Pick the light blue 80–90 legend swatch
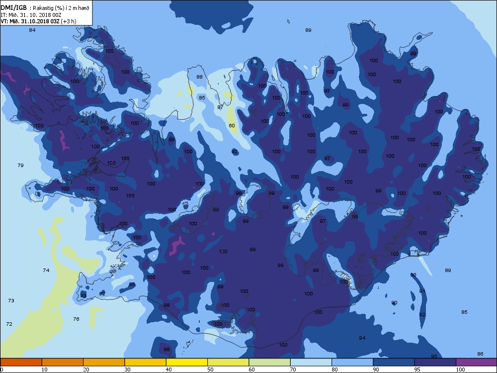 point(352,362)
